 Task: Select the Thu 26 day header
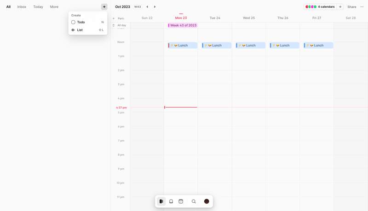pos(283,18)
